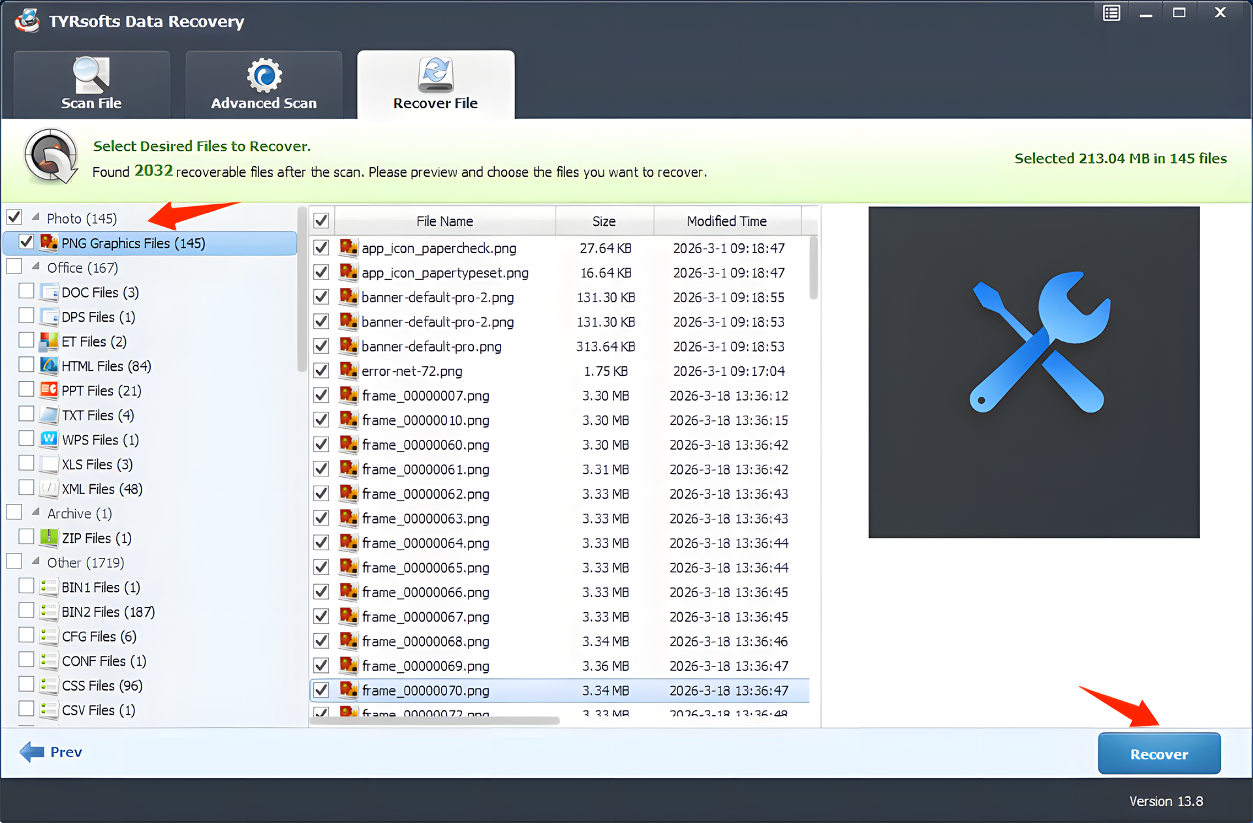This screenshot has width=1253, height=823.
Task: Collapse the Other category tree
Action: [x=37, y=562]
